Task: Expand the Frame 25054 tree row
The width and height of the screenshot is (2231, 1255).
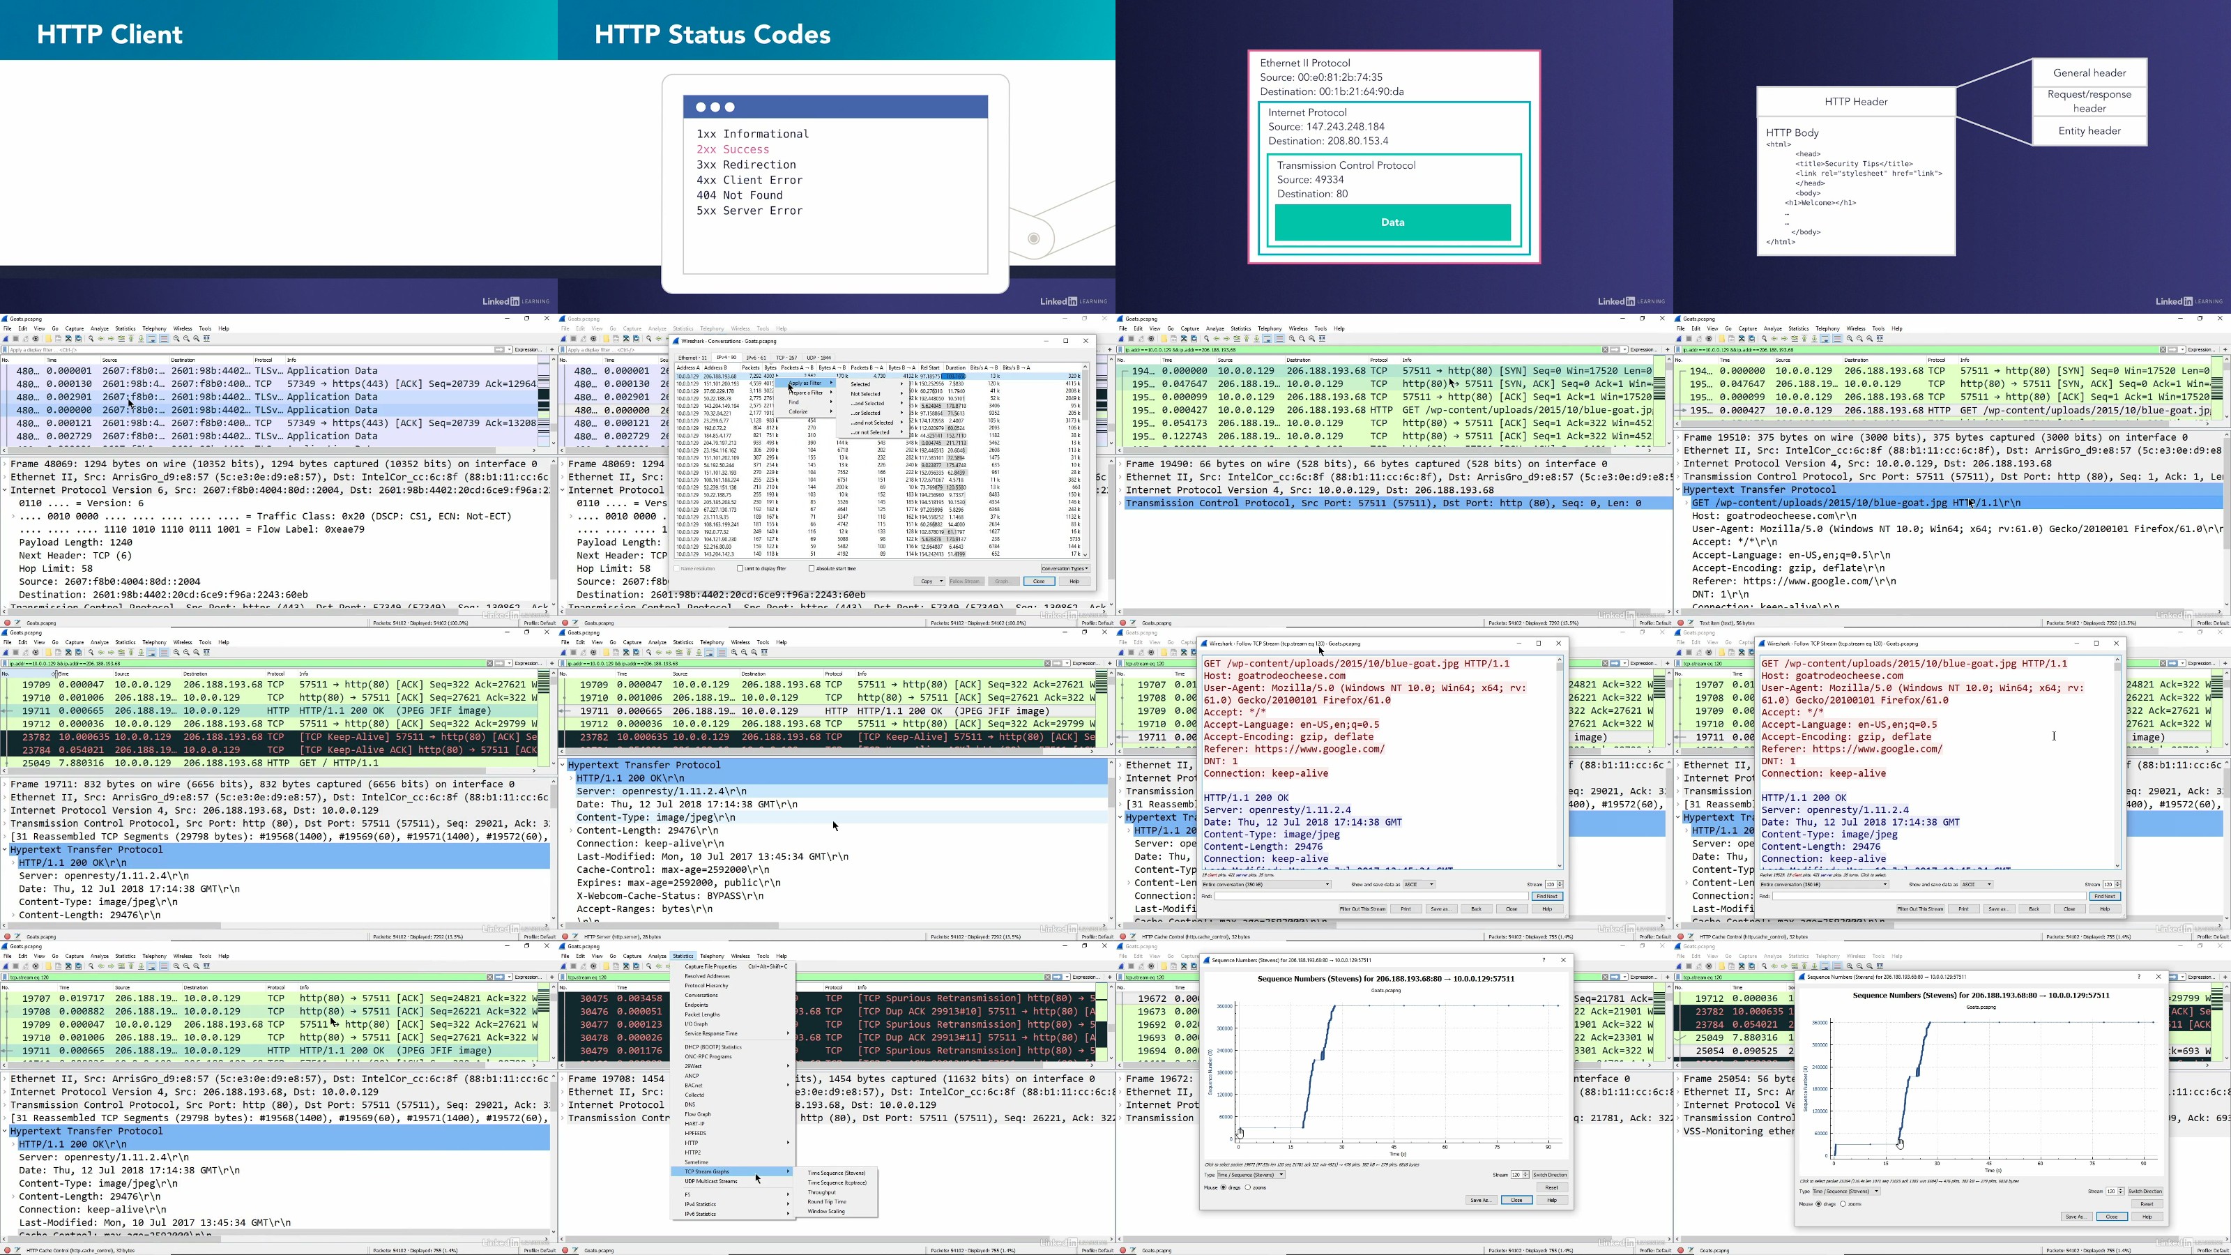Action: pyautogui.click(x=1678, y=1079)
